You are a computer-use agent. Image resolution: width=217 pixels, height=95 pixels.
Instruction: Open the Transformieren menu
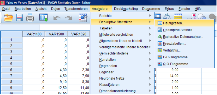click(x=76, y=9)
